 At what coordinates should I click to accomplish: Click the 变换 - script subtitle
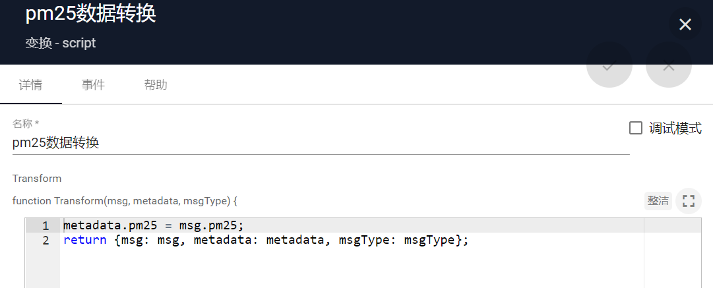(61, 43)
